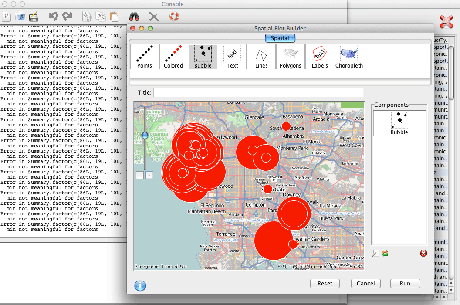
Task: Click the small red bubble near Pasadena
Action: 286,126
